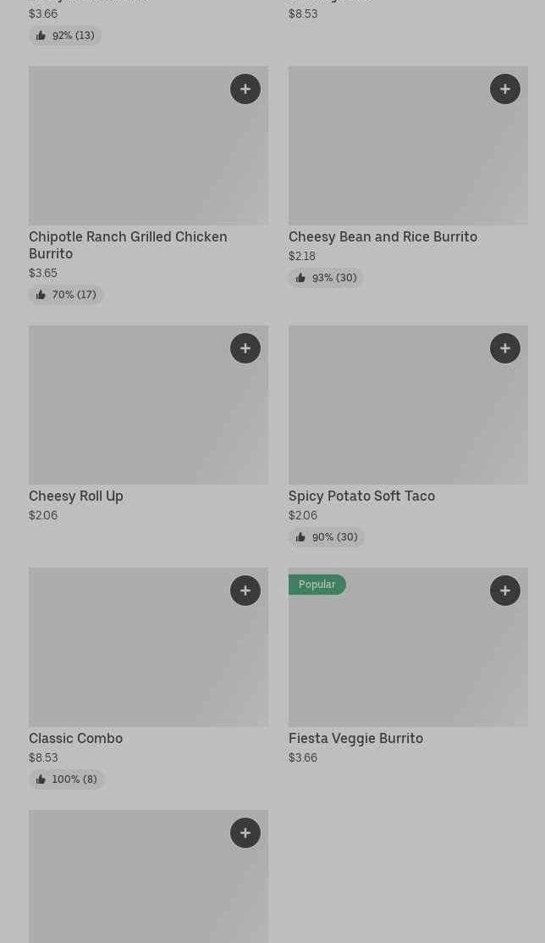
Task: Click thumbs-up icon on 93% (30) rating
Action: click(300, 278)
